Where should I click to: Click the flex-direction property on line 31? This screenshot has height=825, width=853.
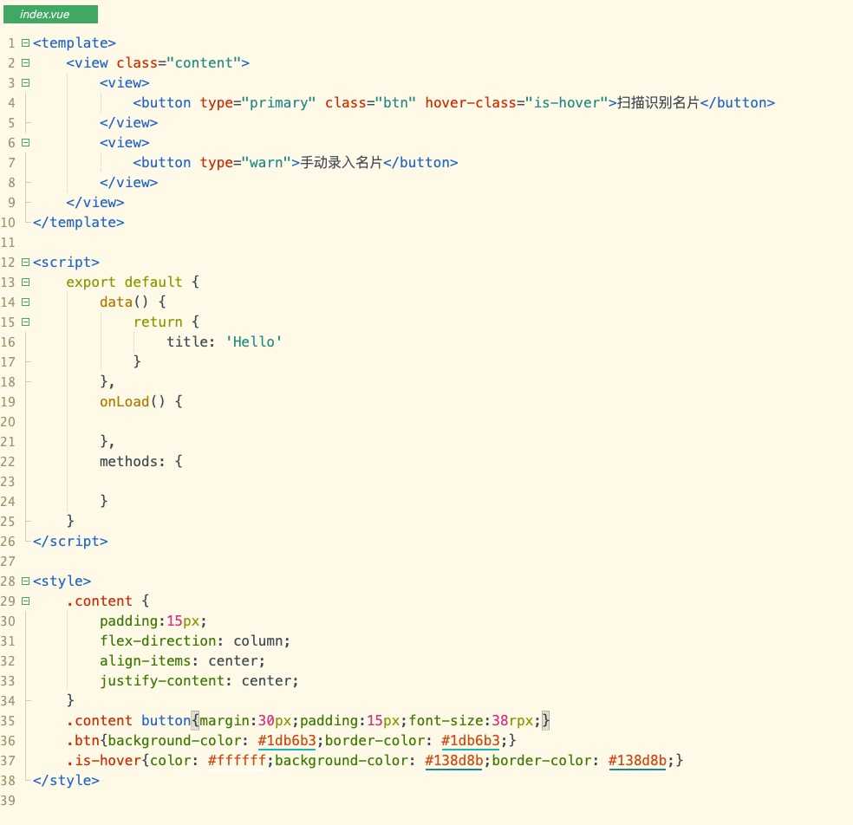point(158,640)
